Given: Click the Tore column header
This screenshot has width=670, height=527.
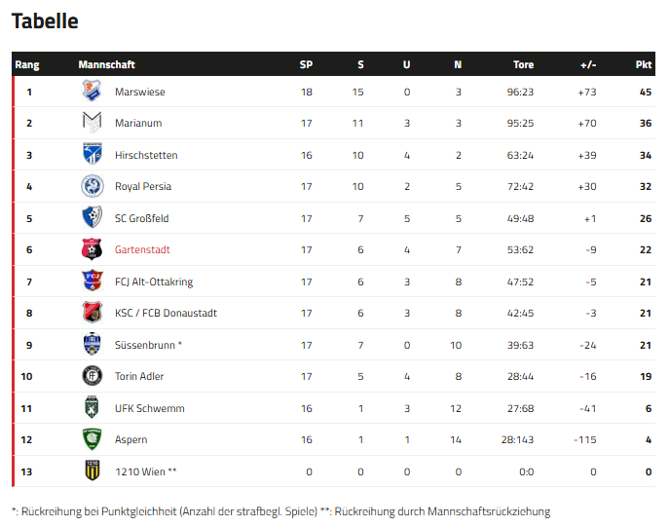Looking at the screenshot, I should pos(523,65).
